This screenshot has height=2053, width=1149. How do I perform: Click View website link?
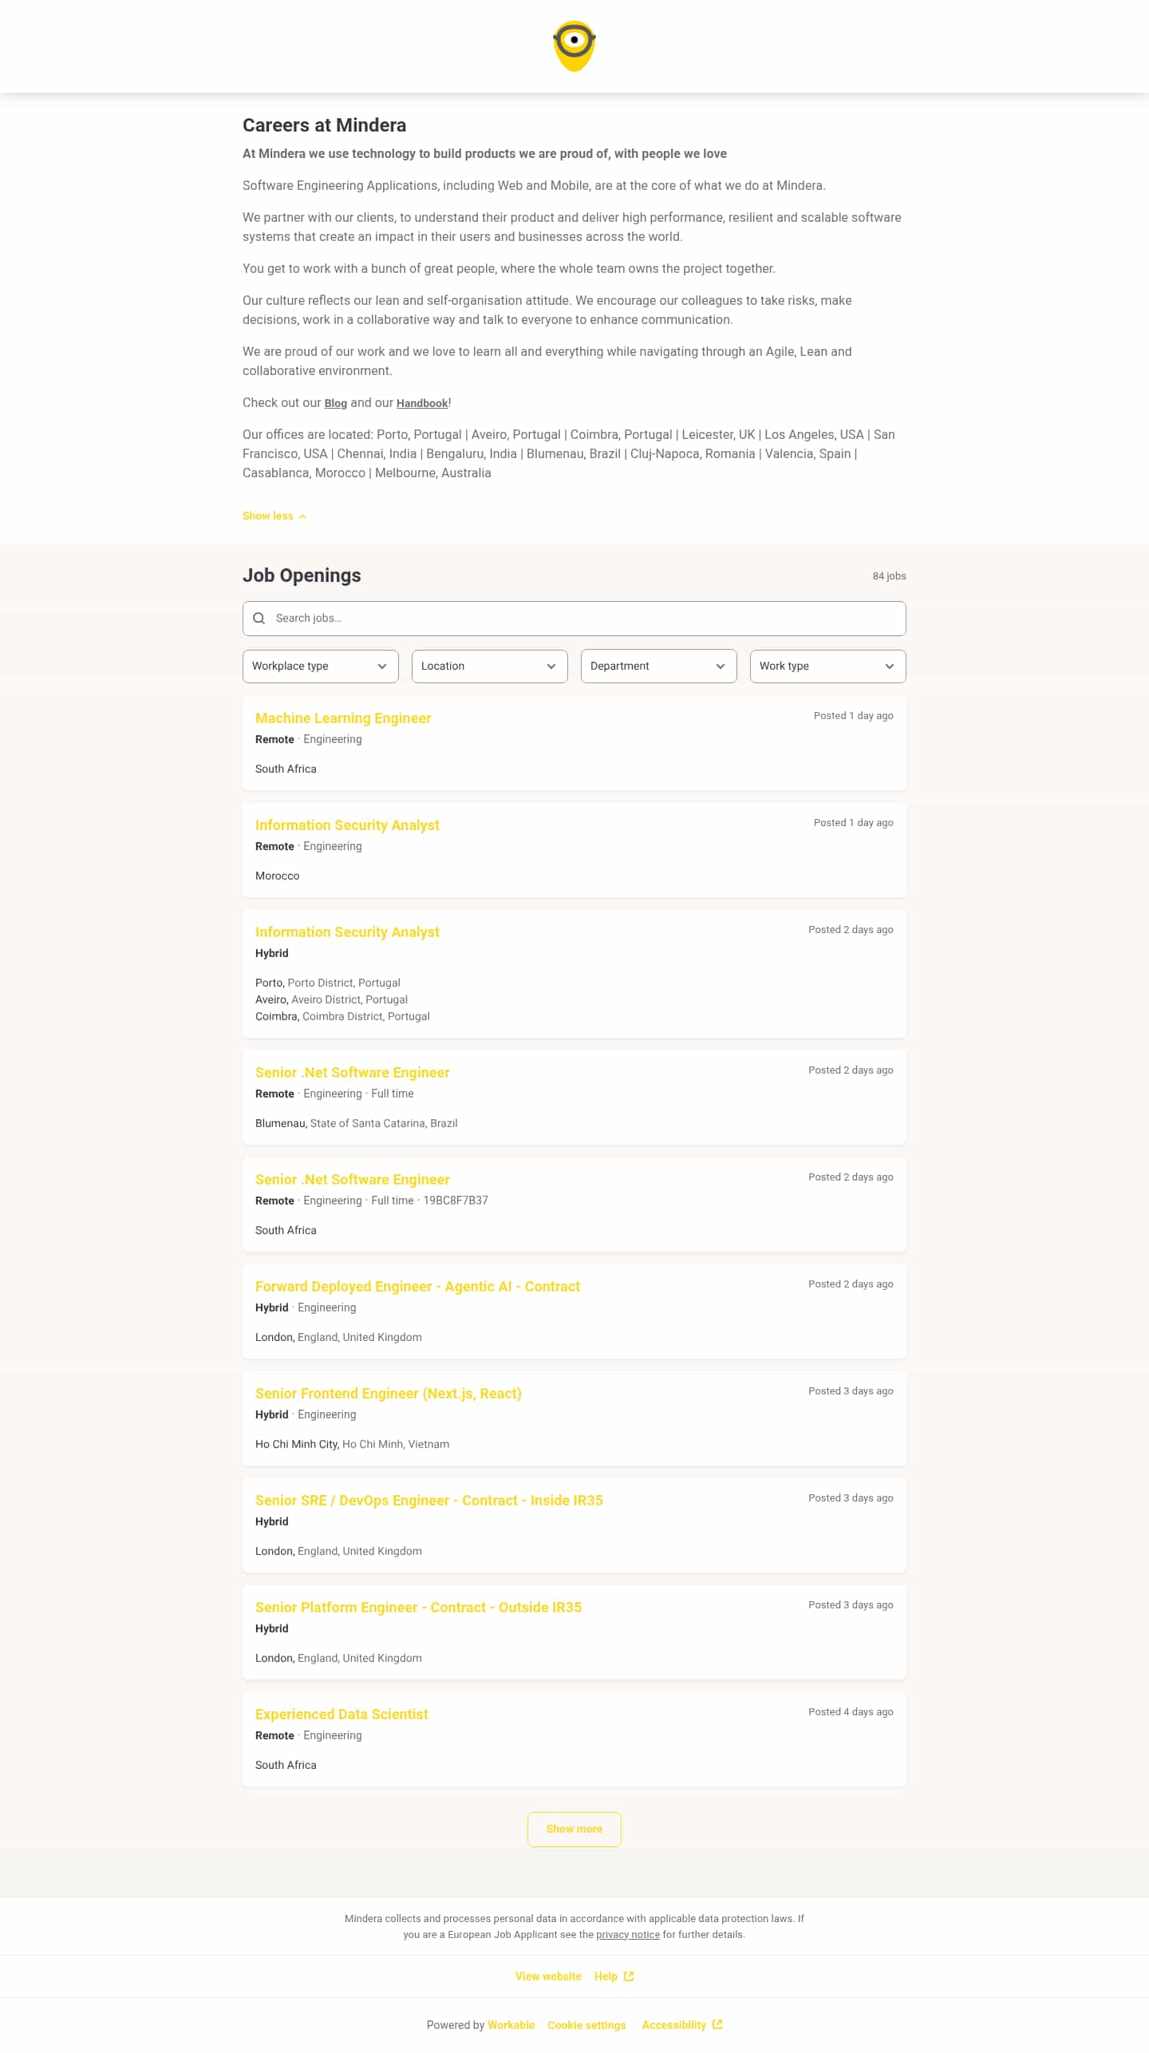click(548, 1976)
